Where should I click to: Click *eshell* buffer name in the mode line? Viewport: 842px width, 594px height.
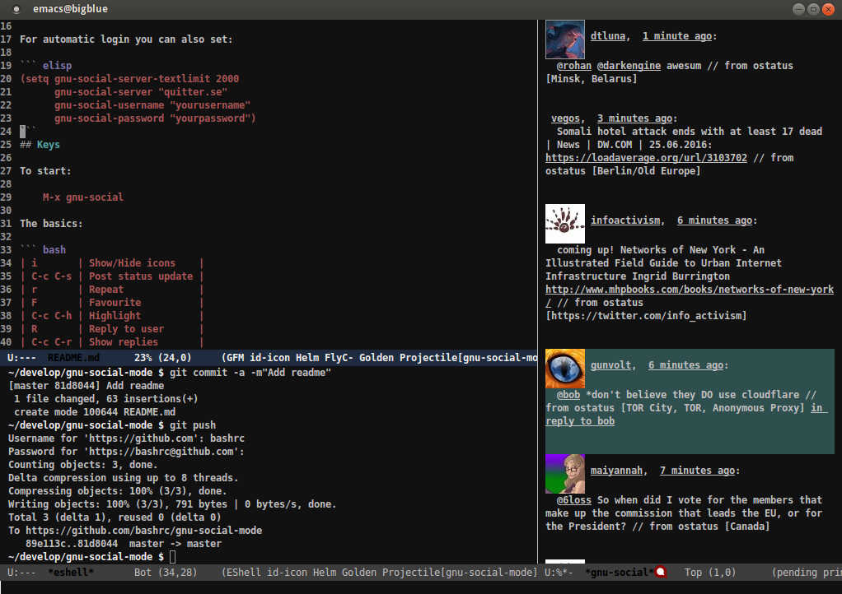click(x=71, y=572)
